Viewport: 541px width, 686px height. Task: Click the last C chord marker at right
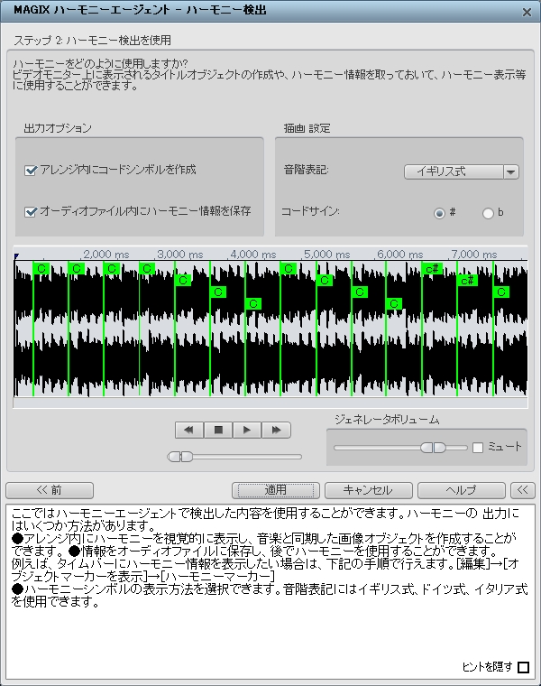501,292
